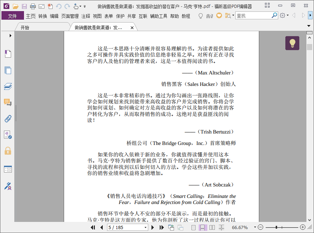Click the purple lightbulb tips button
The height and width of the screenshot is (233, 314).
(x=293, y=43)
